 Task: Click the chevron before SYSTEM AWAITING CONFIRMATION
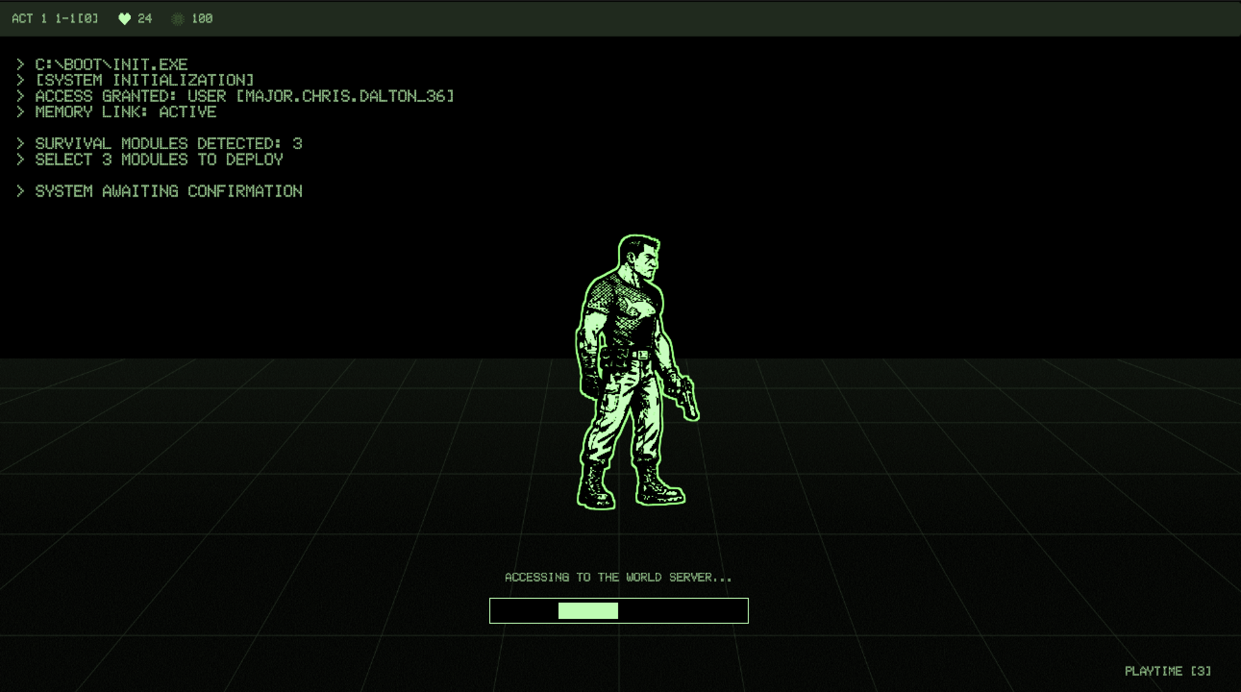tap(20, 191)
